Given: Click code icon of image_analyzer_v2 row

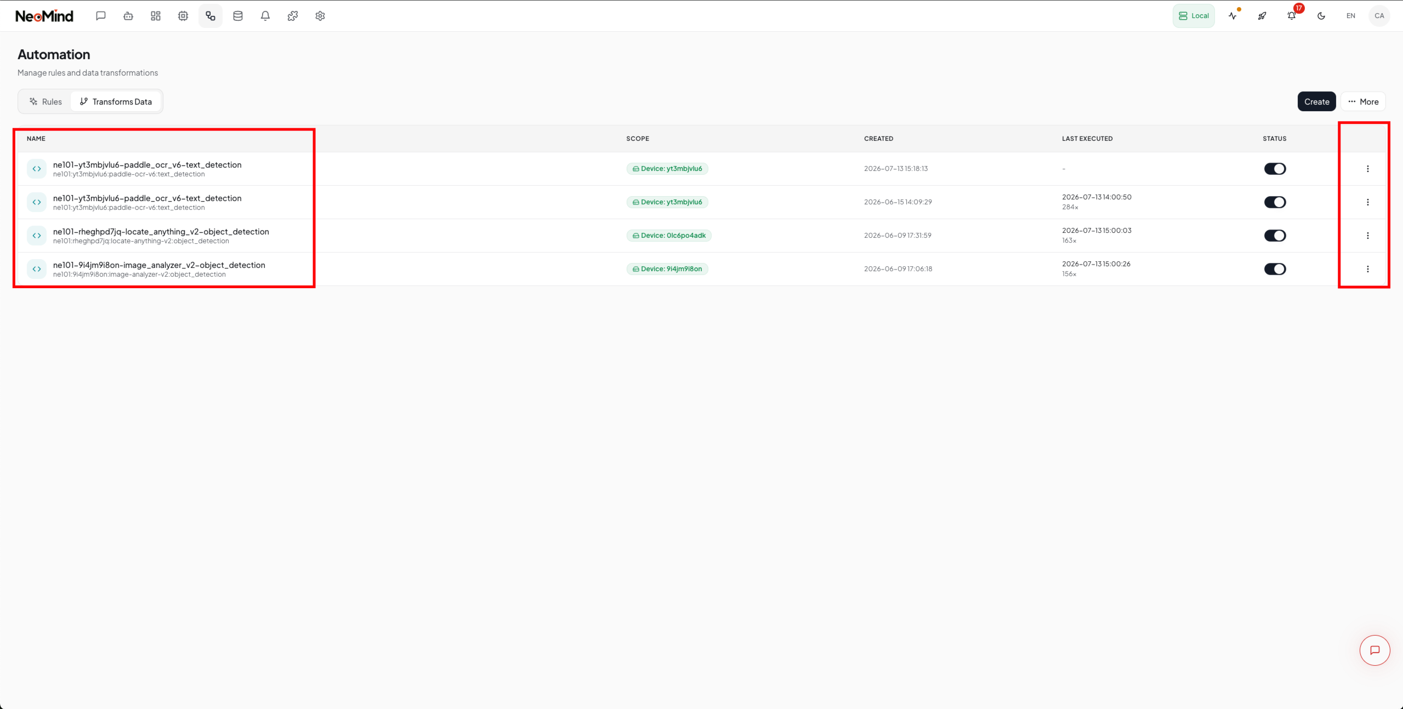Looking at the screenshot, I should (x=37, y=269).
